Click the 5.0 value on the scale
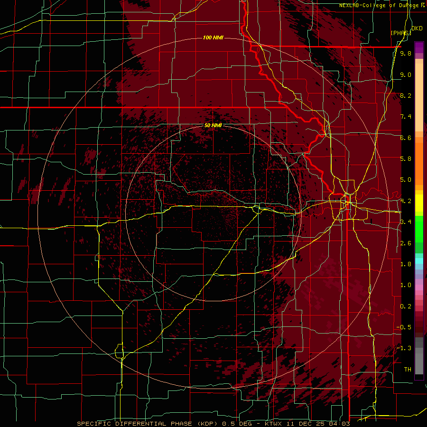The height and width of the screenshot is (427, 427). [406, 180]
